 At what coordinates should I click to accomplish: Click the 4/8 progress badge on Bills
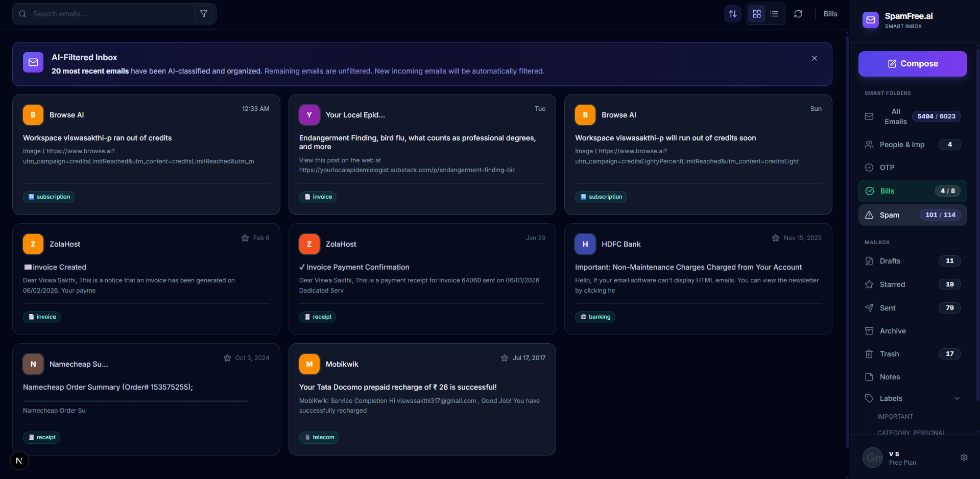pyautogui.click(x=947, y=190)
